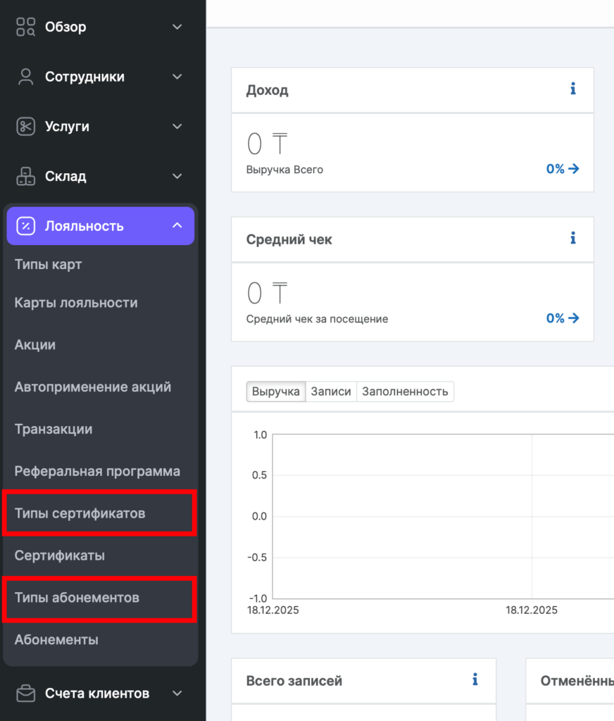The height and width of the screenshot is (721, 614).
Task: Open Типы абонементов menu item
Action: [77, 598]
